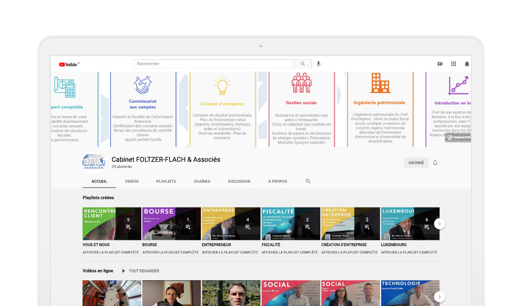Screen dimensions: 522x306
Task: Switch to the Vidéos tab
Action: (x=132, y=182)
